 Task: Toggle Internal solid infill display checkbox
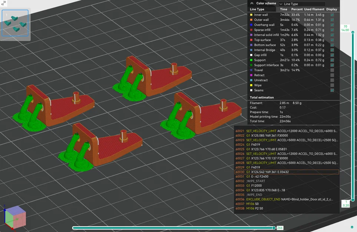coord(332,35)
